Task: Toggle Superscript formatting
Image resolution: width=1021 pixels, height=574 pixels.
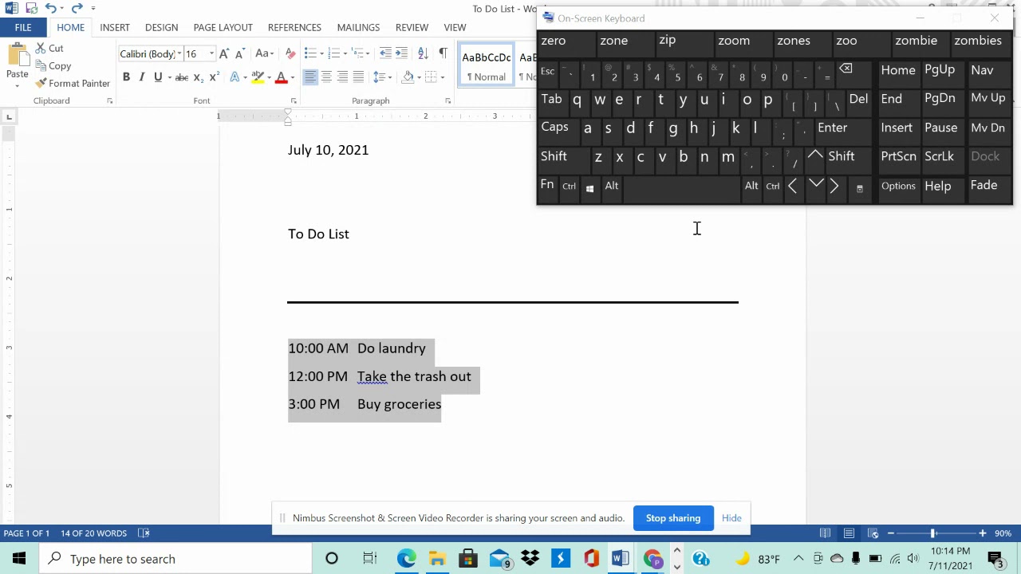Action: point(214,77)
